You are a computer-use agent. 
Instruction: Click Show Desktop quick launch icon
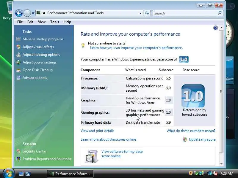(21, 174)
